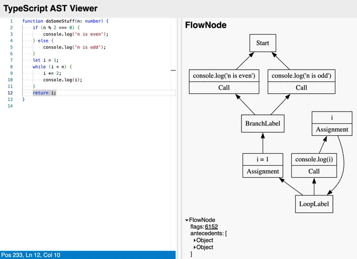Viewport: 357px width, 259px height.
Task: Click the TypeScript AST Viewer title
Action: point(50,8)
